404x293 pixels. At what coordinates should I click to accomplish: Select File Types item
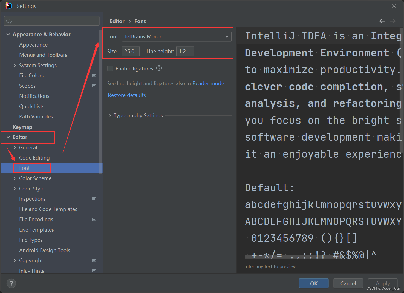pyautogui.click(x=31, y=240)
